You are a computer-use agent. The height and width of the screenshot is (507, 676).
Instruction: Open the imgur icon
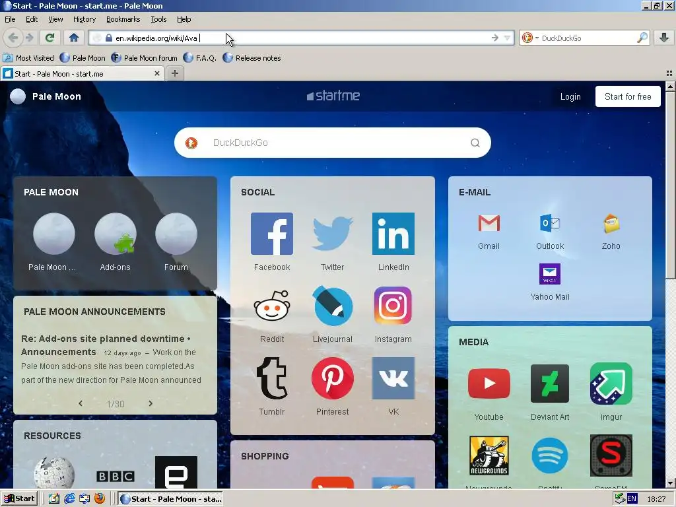click(611, 384)
